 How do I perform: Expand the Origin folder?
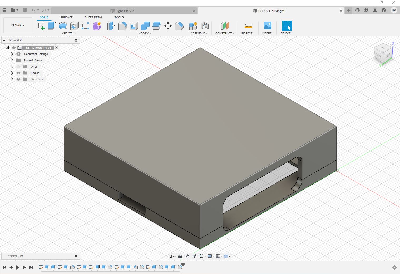12,67
